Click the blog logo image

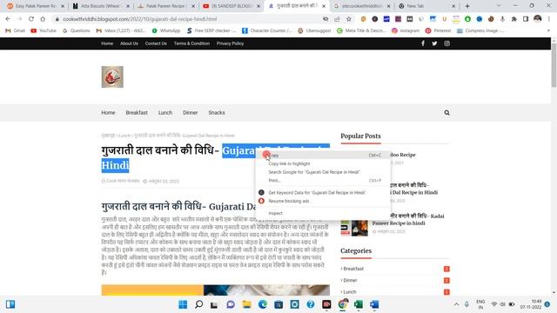(x=112, y=77)
